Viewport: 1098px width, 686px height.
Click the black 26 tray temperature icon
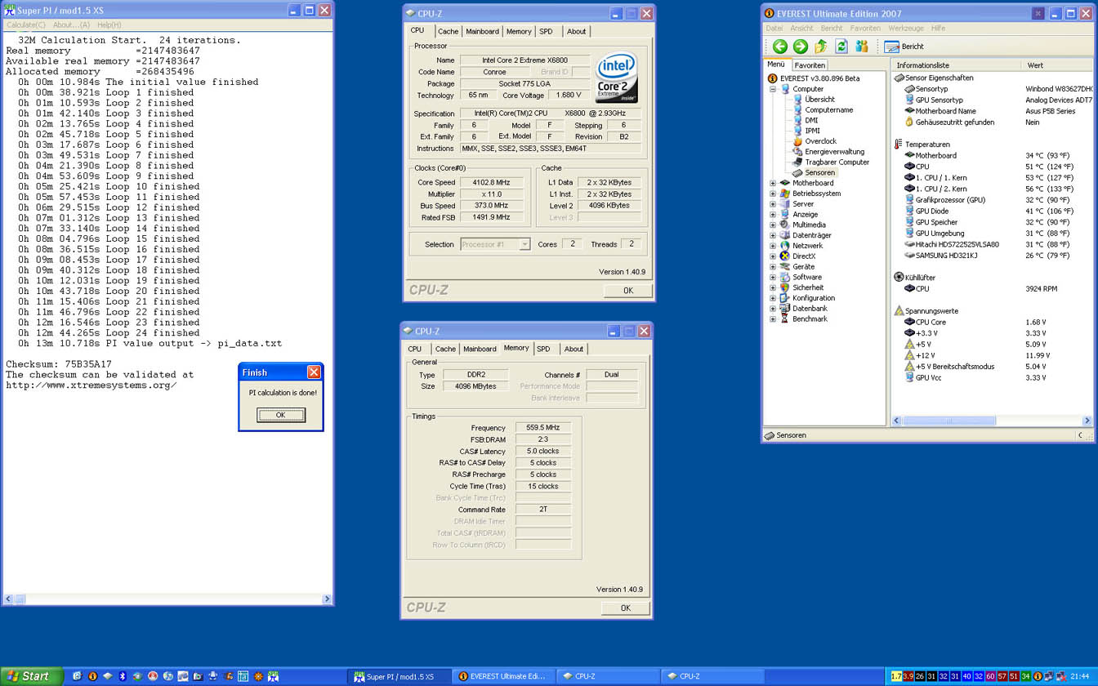920,676
